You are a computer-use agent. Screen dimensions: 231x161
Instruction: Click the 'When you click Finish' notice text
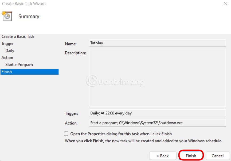(x=143, y=141)
